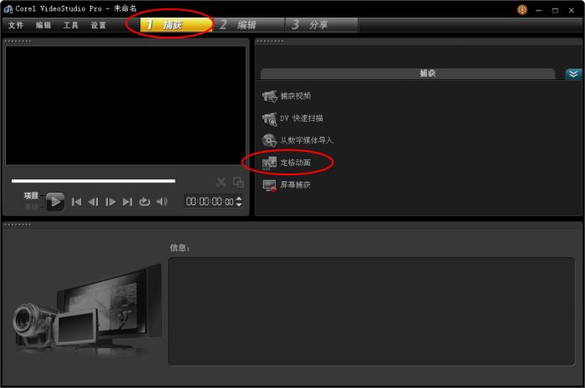585x388 pixels.
Task: Click the preview scrubber bar
Action: point(94,181)
